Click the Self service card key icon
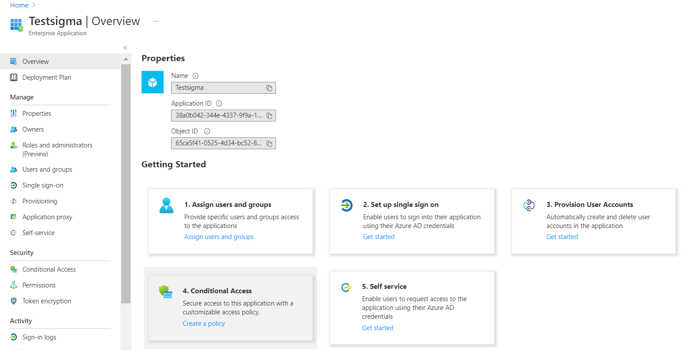683x350 pixels. click(347, 287)
